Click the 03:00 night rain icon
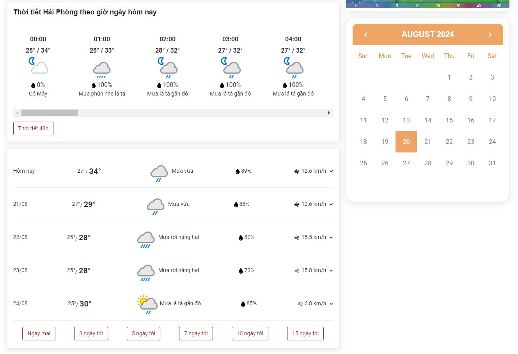This screenshot has height=354, width=518. click(x=231, y=67)
